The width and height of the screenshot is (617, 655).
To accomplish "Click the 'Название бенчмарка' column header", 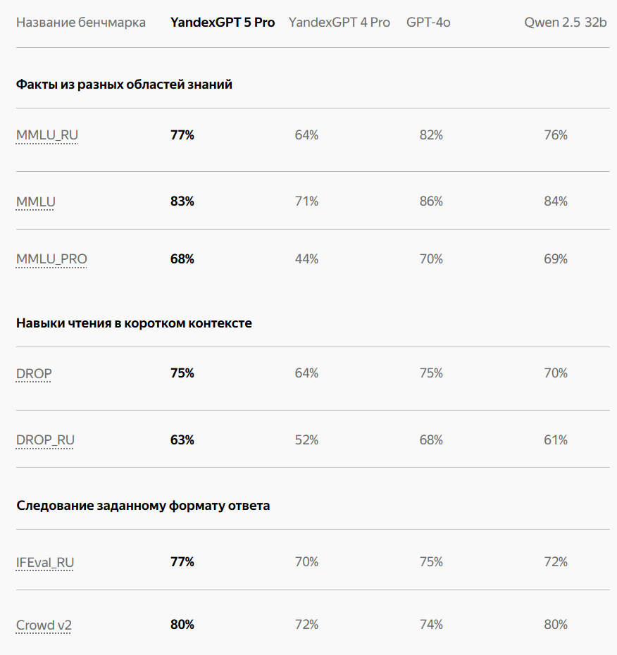I will [x=80, y=23].
